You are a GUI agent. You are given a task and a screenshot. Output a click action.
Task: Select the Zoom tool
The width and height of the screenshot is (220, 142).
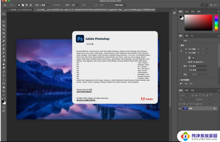click(4, 91)
